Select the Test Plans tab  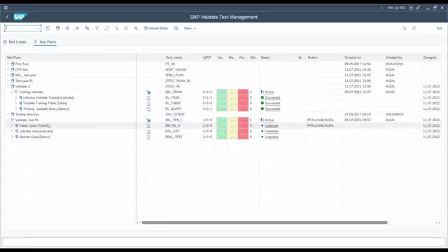(x=45, y=42)
